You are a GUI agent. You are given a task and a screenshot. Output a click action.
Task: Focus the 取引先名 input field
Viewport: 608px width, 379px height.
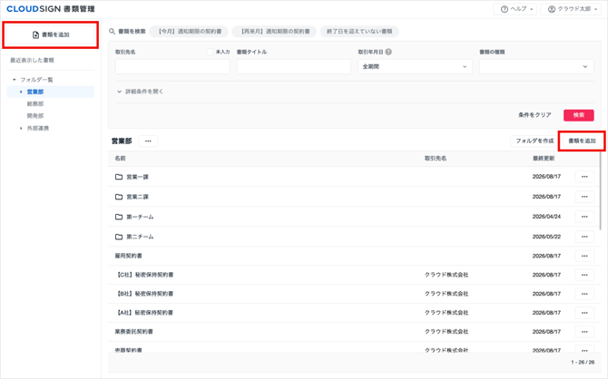[172, 67]
